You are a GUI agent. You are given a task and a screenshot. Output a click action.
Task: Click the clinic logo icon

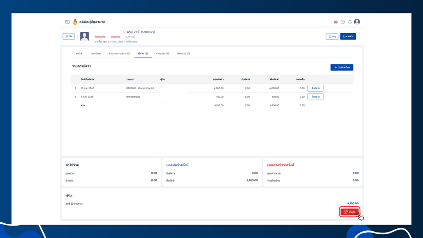[75, 22]
